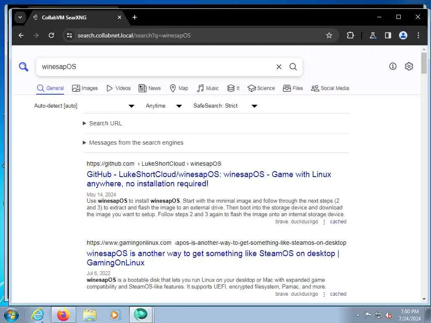The width and height of the screenshot is (431, 323).
Task: Open the GamingOnLinux winesapOS article
Action: [x=213, y=258]
